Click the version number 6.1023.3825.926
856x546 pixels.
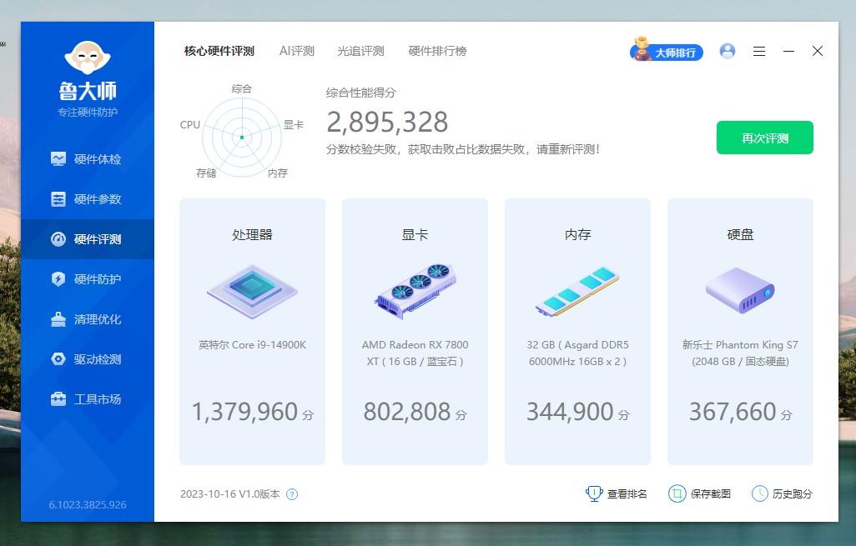point(88,505)
